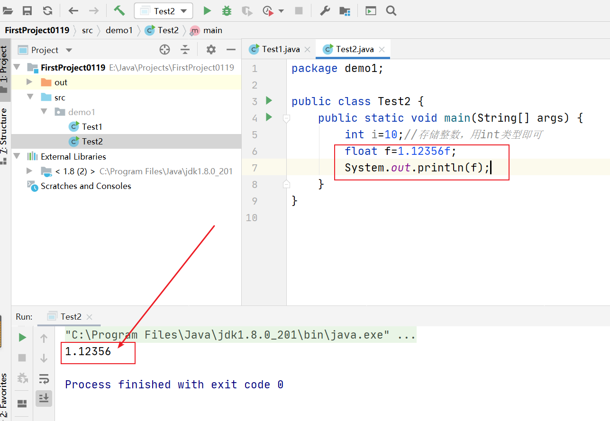This screenshot has height=421, width=610.
Task: Click the demo1 breadcrumb
Action: pos(119,30)
